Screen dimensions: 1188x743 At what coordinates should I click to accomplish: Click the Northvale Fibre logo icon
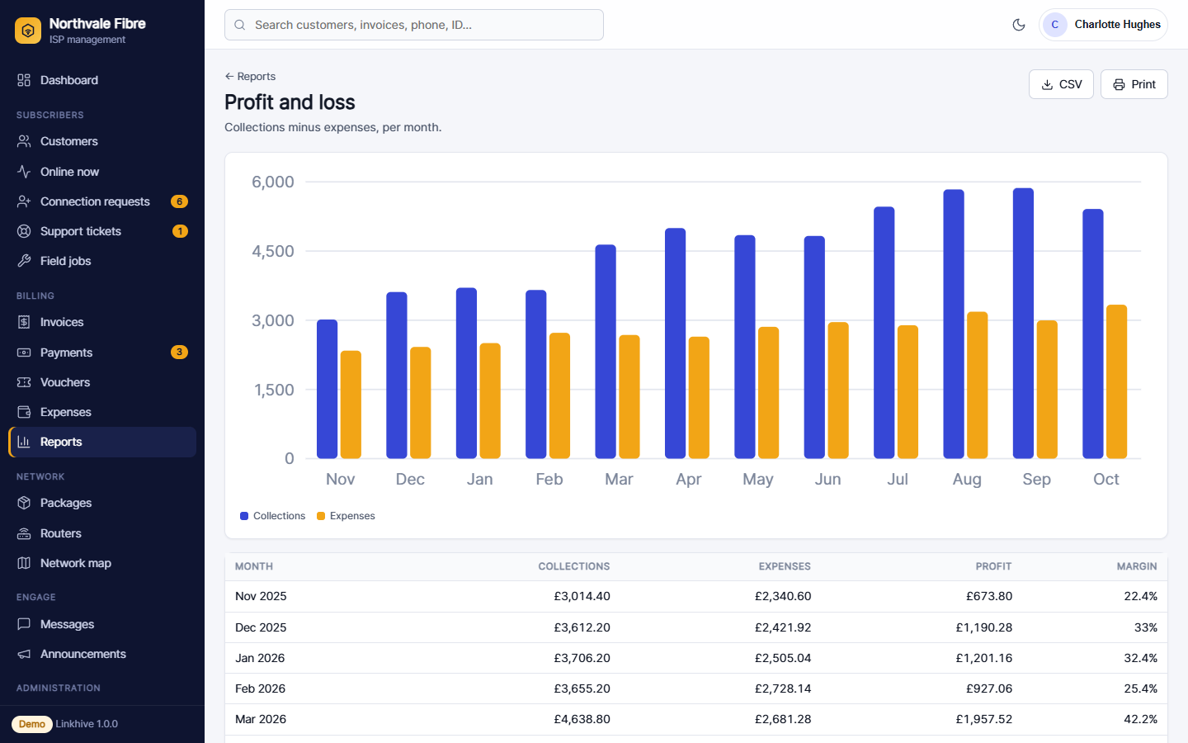[x=28, y=31]
